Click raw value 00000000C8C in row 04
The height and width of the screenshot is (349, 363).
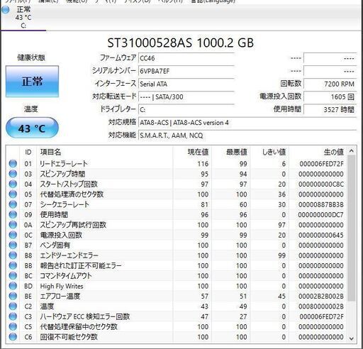click(x=321, y=184)
